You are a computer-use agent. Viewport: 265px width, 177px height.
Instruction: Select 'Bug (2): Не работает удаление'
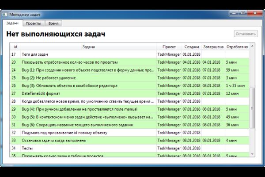[x=129, y=78]
